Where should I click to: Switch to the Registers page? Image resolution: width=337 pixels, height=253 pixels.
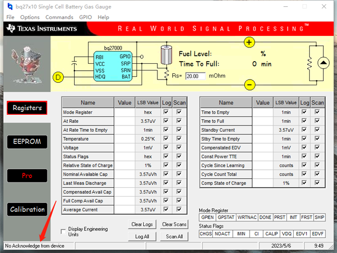(27, 108)
